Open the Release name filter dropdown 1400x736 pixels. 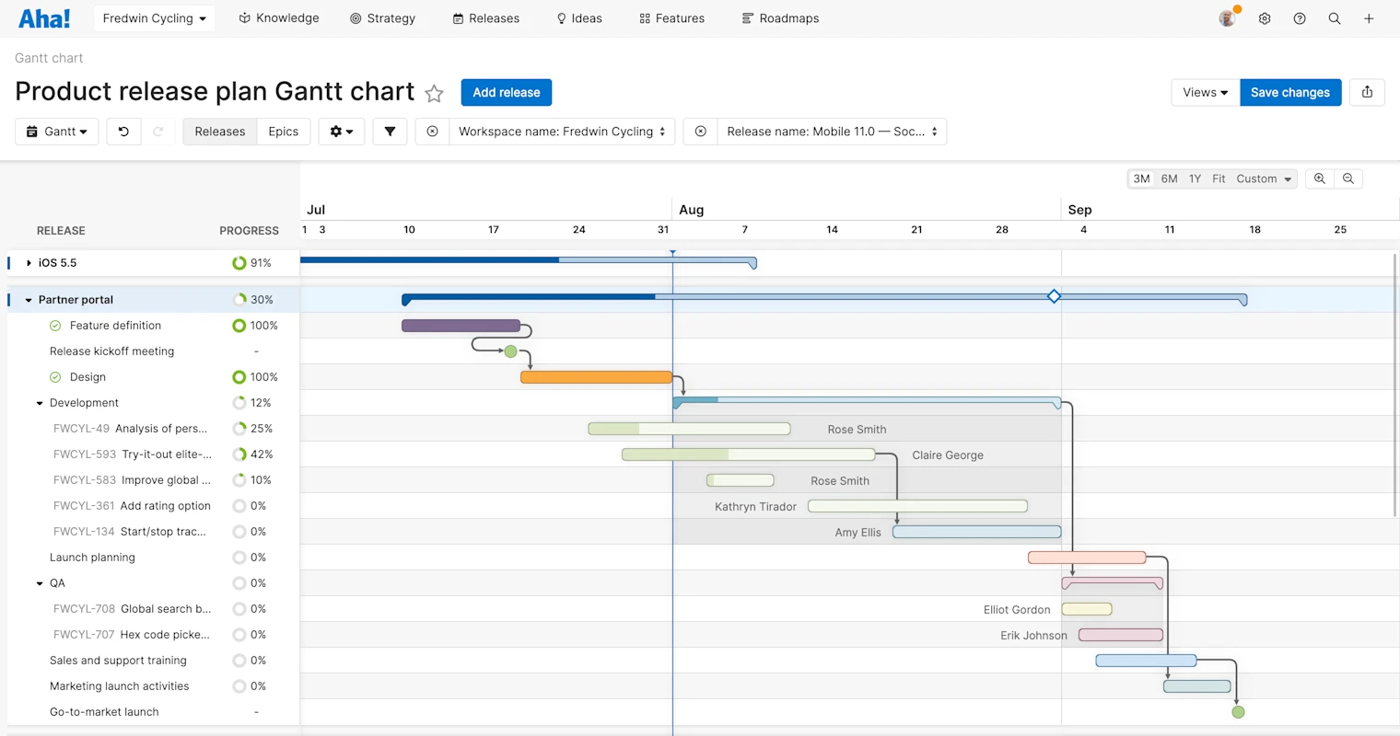click(830, 132)
